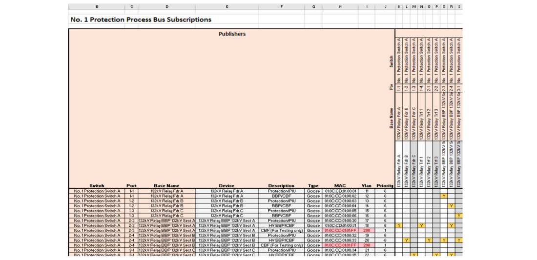Select column I header

(367, 6)
